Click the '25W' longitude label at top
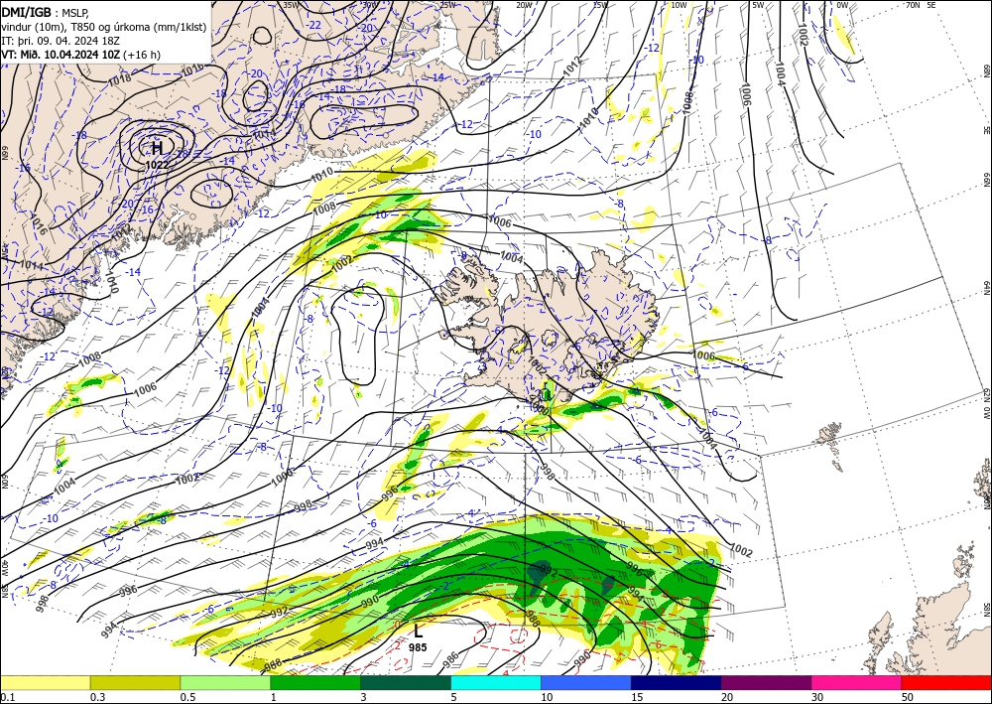This screenshot has width=992, height=704. 447,5
